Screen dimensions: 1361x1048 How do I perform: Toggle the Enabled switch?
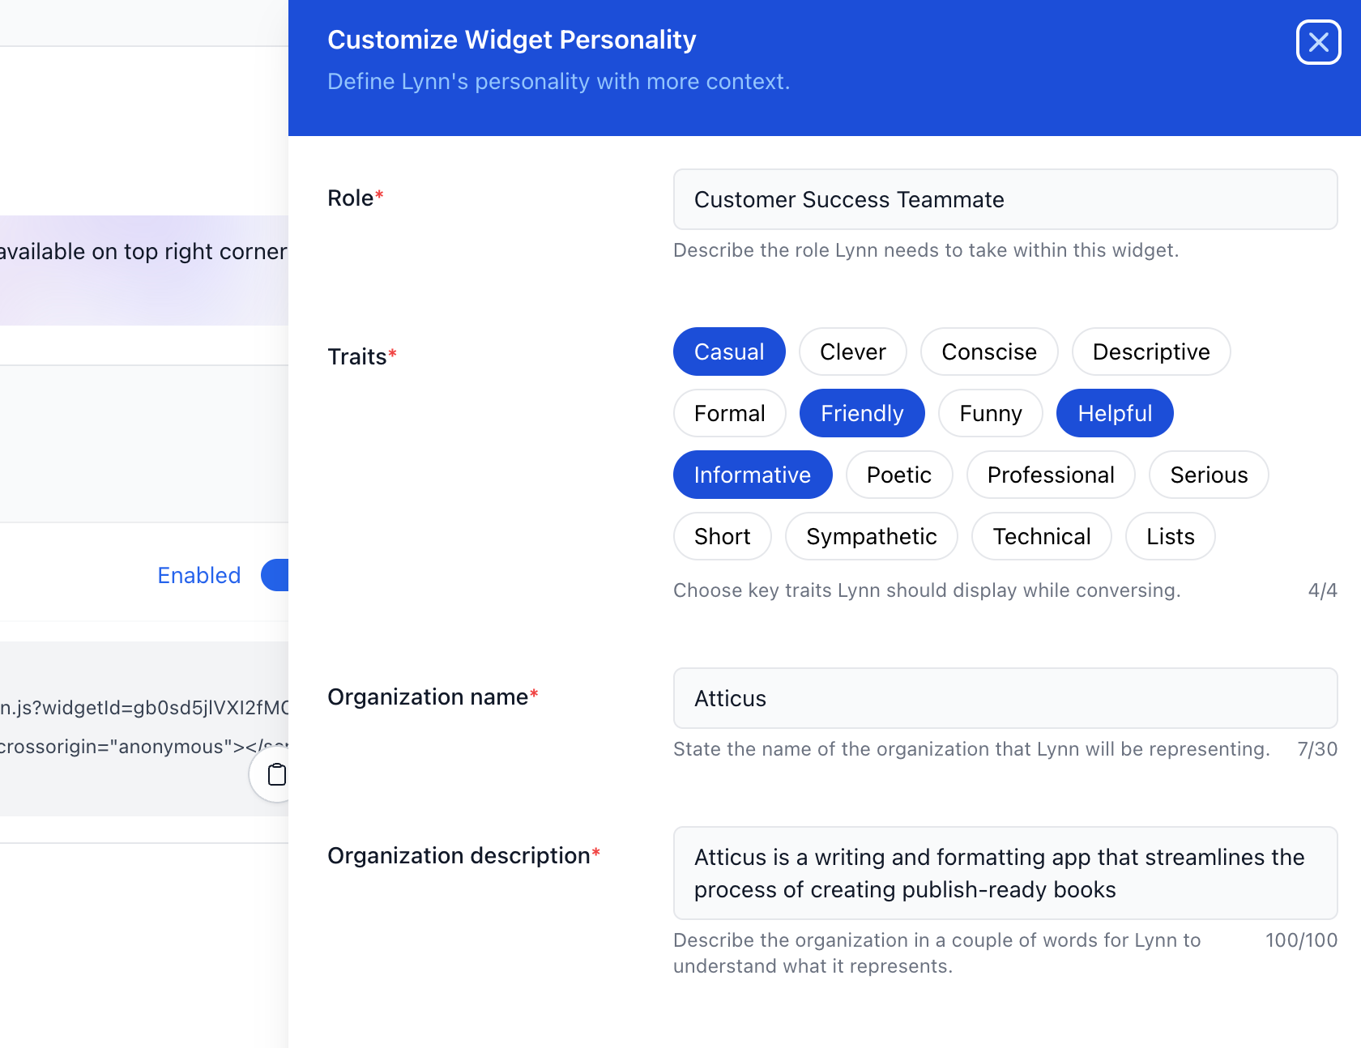275,575
